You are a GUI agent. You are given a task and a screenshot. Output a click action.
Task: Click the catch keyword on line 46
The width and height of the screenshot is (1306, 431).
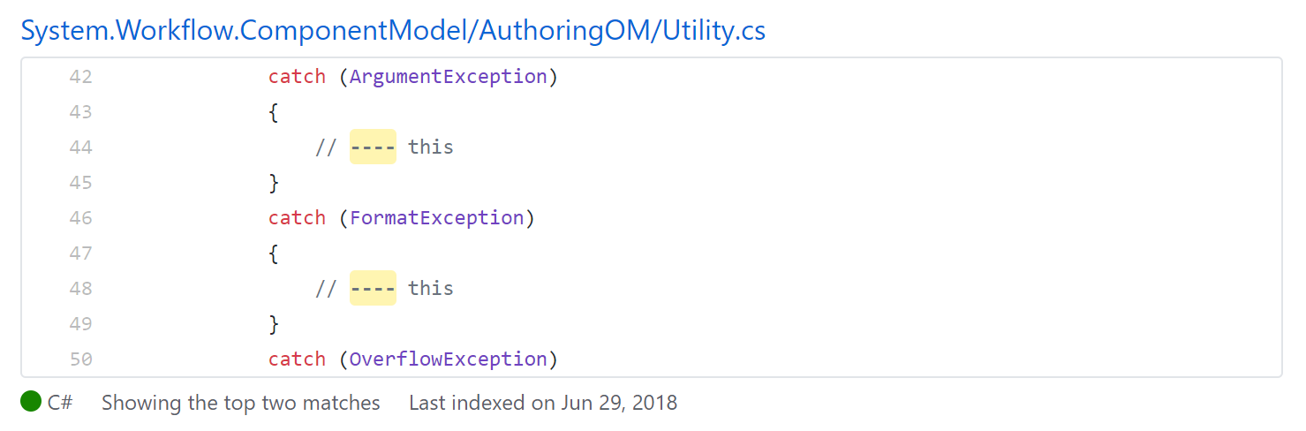[x=297, y=218]
